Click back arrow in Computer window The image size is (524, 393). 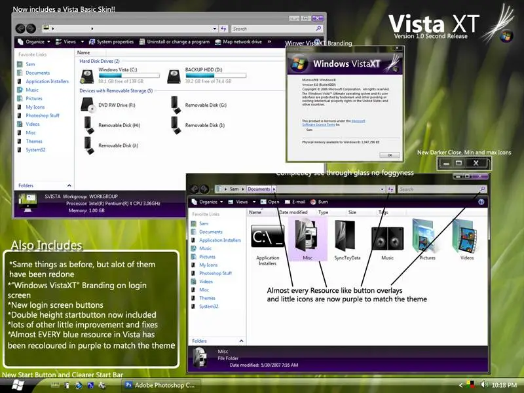click(x=20, y=29)
